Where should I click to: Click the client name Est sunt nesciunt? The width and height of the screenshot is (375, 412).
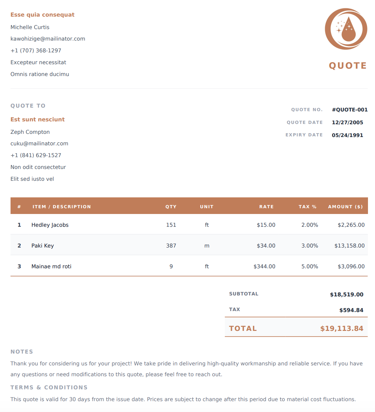[38, 119]
